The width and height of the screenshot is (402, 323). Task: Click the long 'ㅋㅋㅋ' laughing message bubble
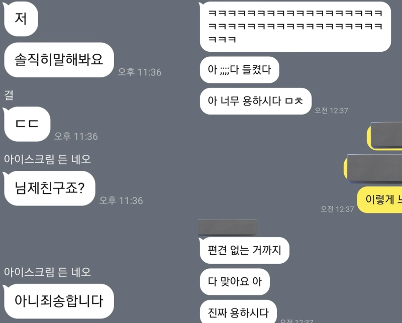[295, 27]
